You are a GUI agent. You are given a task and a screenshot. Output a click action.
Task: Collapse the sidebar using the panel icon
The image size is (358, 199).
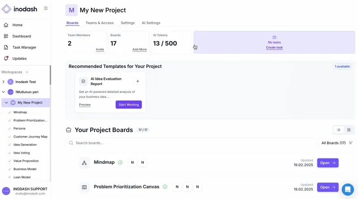46,8
